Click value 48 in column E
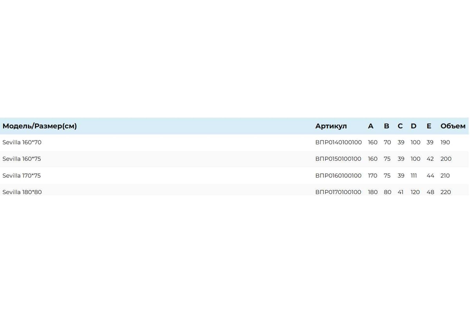 (x=430, y=192)
